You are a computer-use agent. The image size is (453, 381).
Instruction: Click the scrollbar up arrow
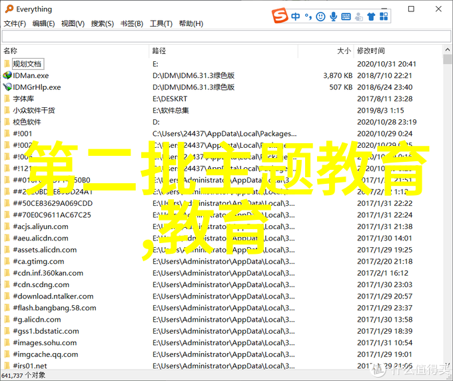click(x=447, y=50)
